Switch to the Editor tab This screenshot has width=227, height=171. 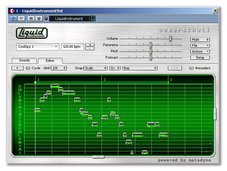click(50, 61)
